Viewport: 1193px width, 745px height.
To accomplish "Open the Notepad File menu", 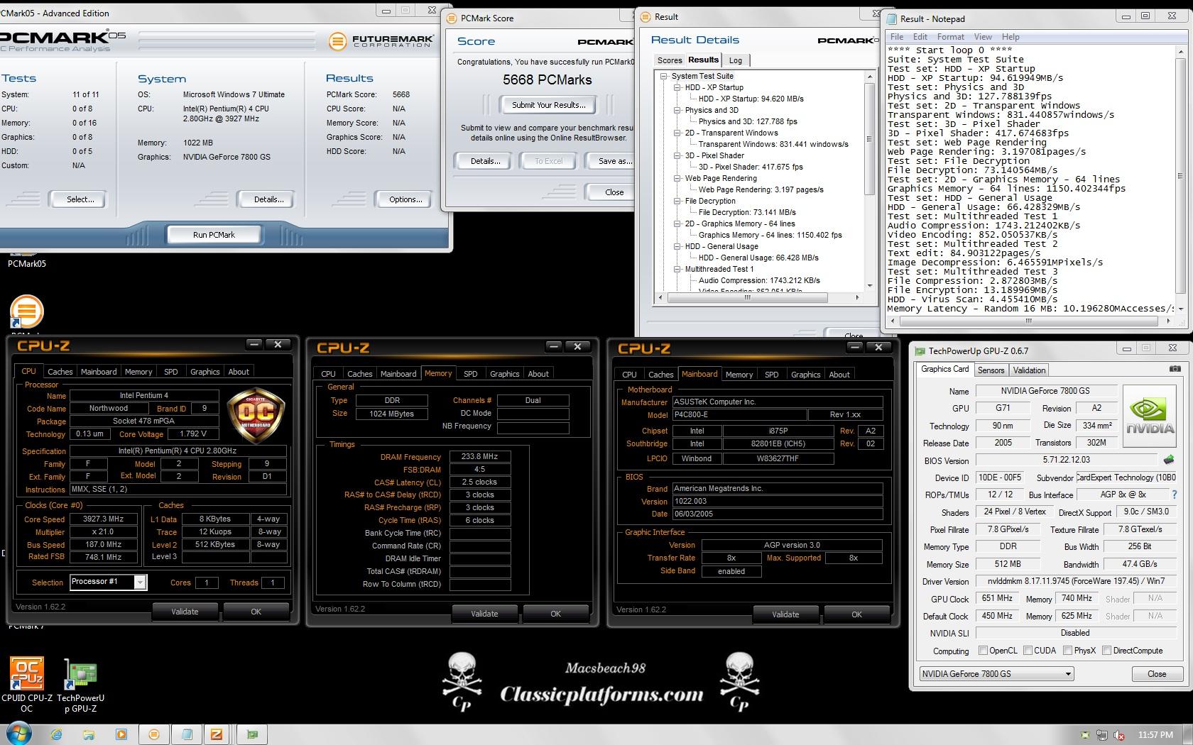I will tap(897, 37).
